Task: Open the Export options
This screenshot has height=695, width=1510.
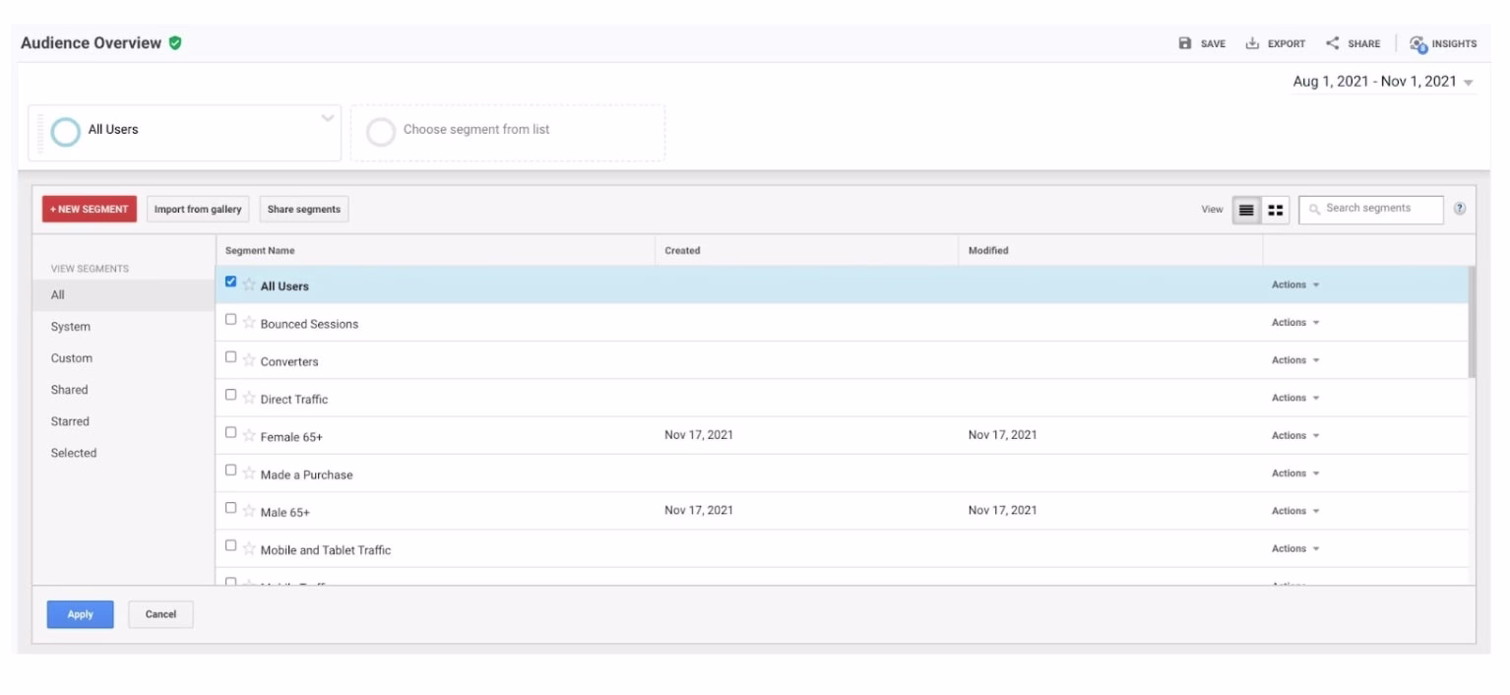Action: pyautogui.click(x=1251, y=43)
